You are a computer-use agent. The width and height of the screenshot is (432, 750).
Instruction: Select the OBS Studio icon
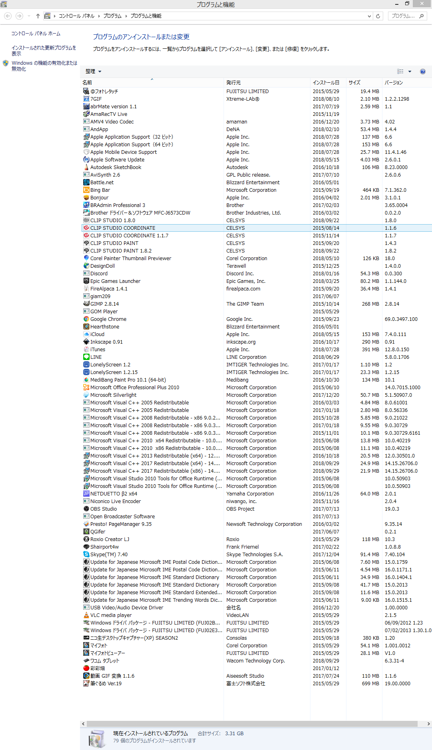click(86, 509)
